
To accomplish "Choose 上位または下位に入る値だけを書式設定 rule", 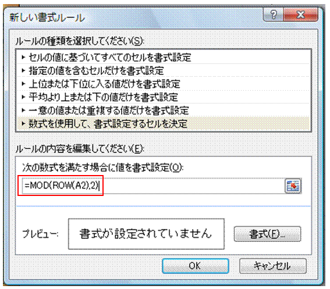I will [x=164, y=84].
